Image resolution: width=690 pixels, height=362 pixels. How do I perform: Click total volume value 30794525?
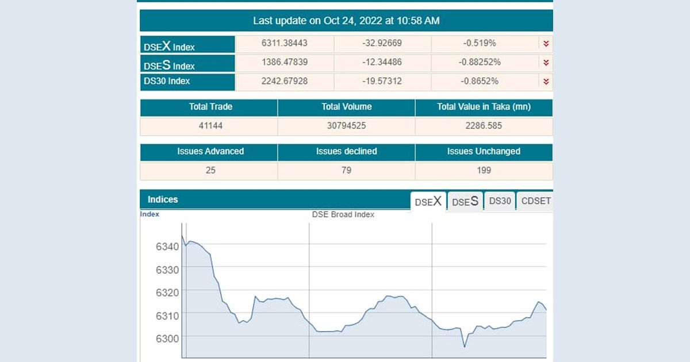347,125
